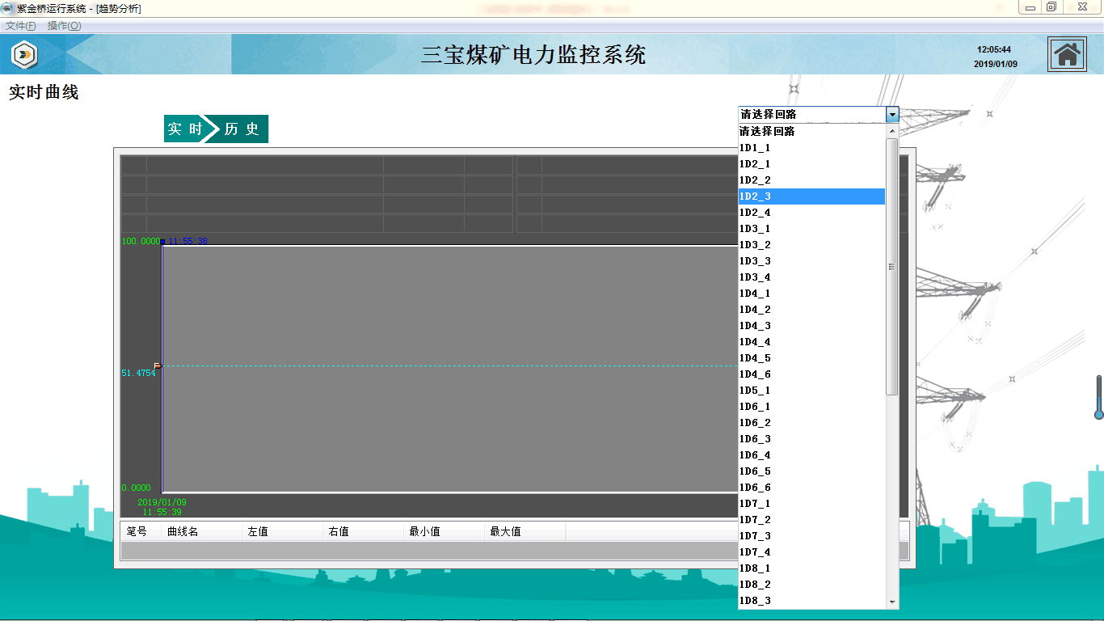Click the 最大值 column header

point(505,531)
